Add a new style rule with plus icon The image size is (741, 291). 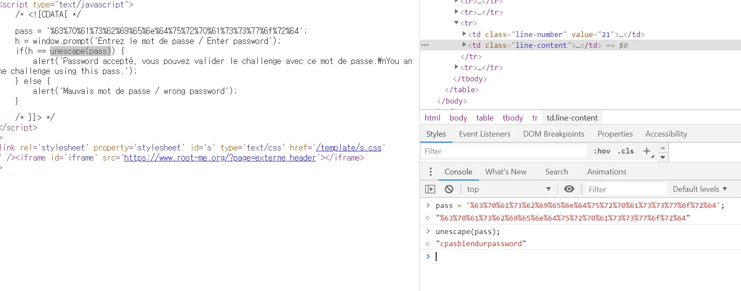click(x=646, y=151)
